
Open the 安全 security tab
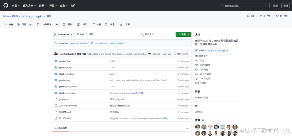point(110,25)
